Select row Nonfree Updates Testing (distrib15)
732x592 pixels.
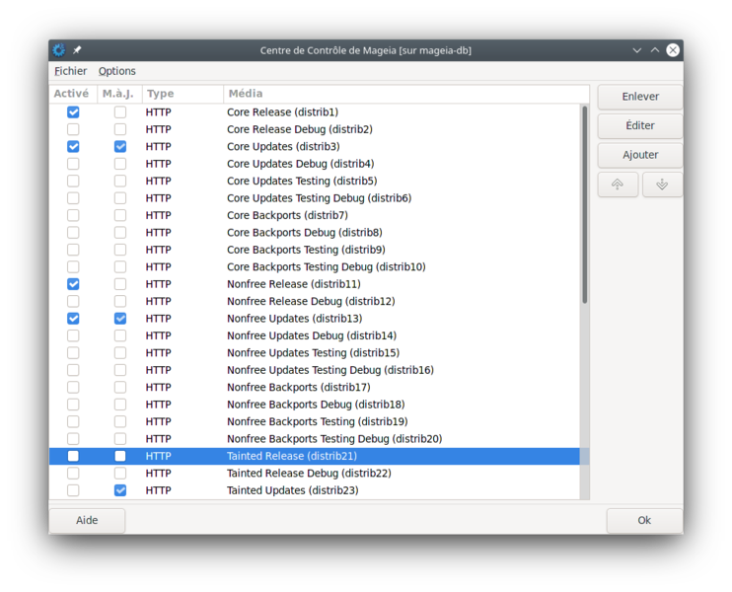pyautogui.click(x=315, y=353)
